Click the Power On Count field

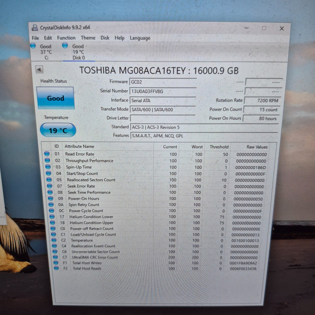coord(261,110)
